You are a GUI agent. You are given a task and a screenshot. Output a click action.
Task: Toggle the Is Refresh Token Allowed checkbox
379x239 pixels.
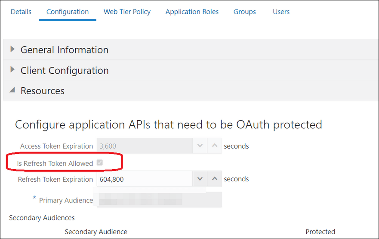coord(99,162)
